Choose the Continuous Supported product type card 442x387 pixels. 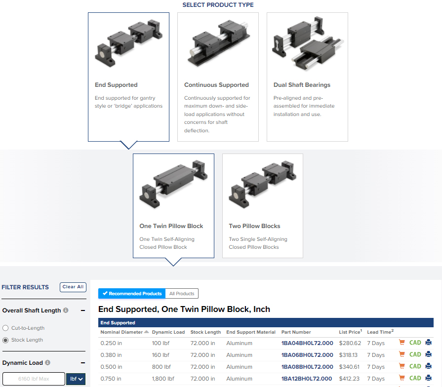click(218, 77)
